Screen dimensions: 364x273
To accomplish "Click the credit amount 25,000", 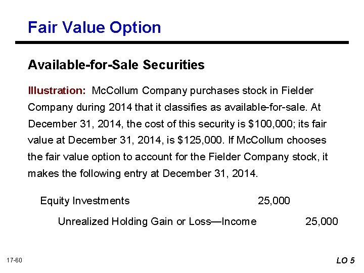I will click(x=322, y=221).
